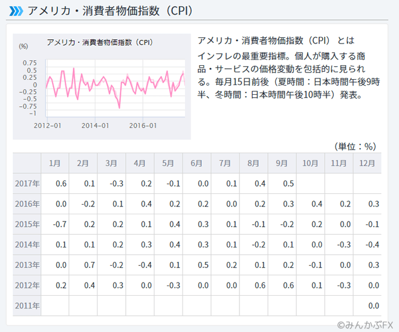
Task: Click the 2014年 12月 value -0.4
Action: click(x=372, y=244)
